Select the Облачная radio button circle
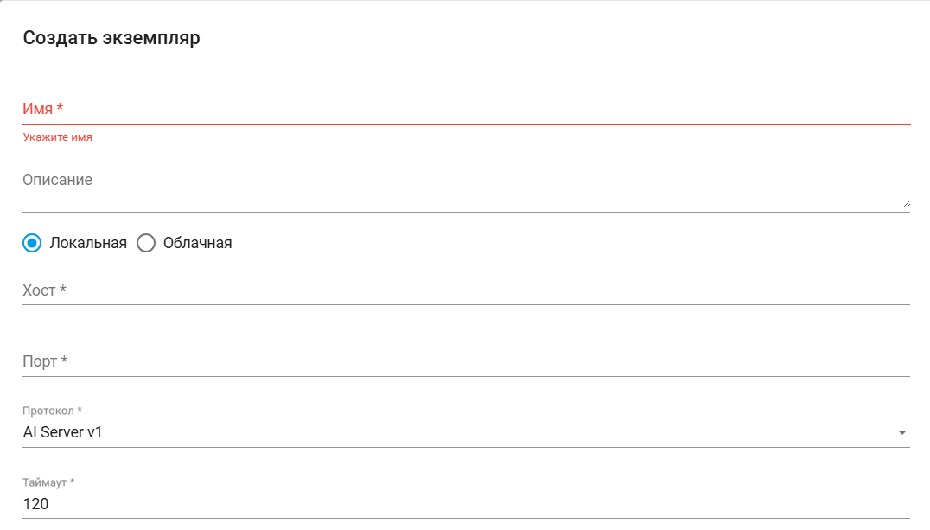 click(146, 243)
